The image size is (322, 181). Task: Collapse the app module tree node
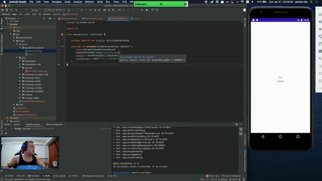coord(8,24)
